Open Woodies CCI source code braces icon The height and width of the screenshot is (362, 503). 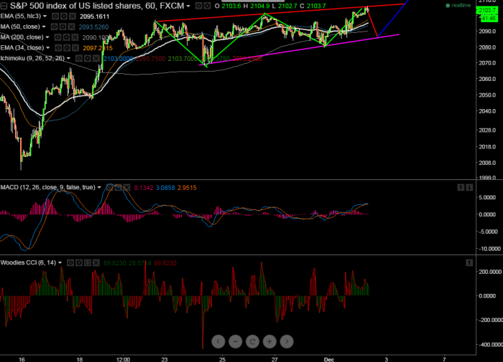click(x=87, y=263)
